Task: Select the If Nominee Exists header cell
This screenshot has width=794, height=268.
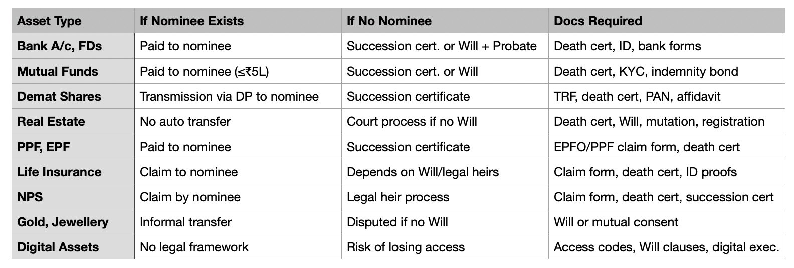Action: point(191,21)
